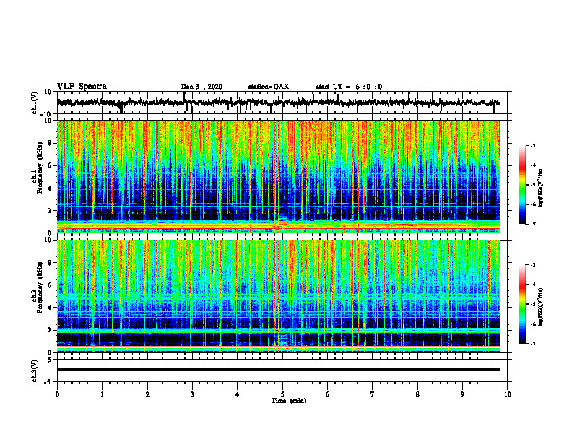The image size is (572, 442).
Task: Click the 'ch.1(V)' axis label
Action: pyautogui.click(x=34, y=103)
